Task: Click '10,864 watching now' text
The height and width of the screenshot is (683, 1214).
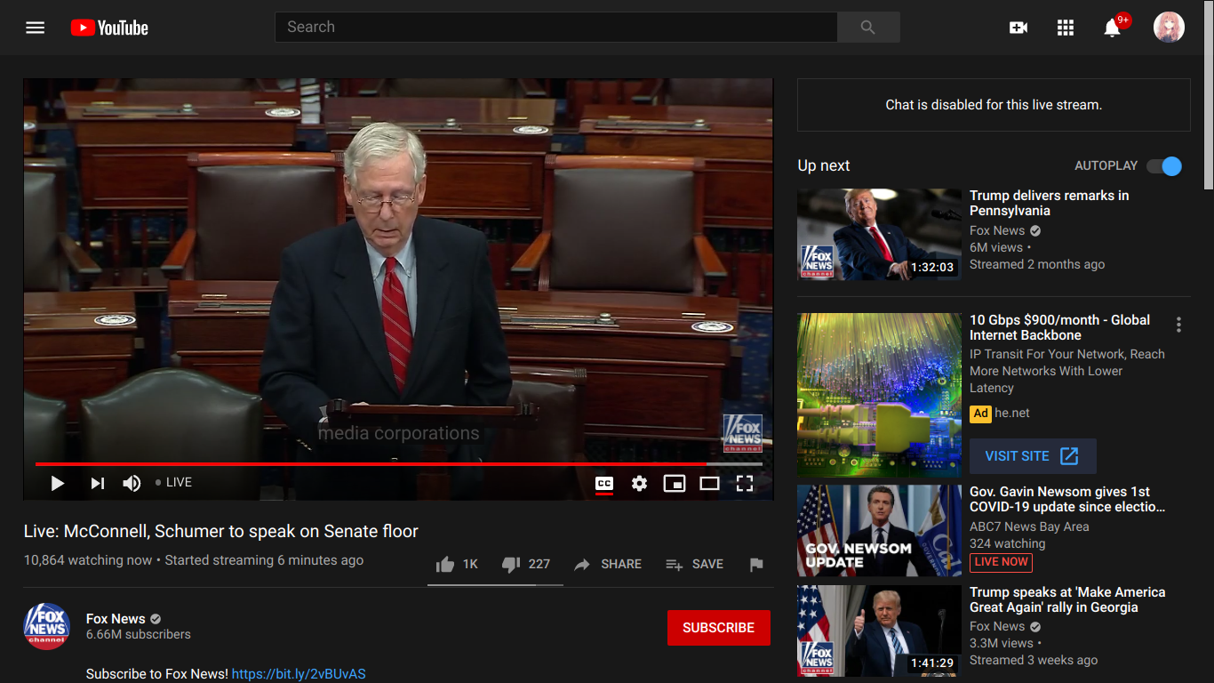Action: pyautogui.click(x=88, y=560)
